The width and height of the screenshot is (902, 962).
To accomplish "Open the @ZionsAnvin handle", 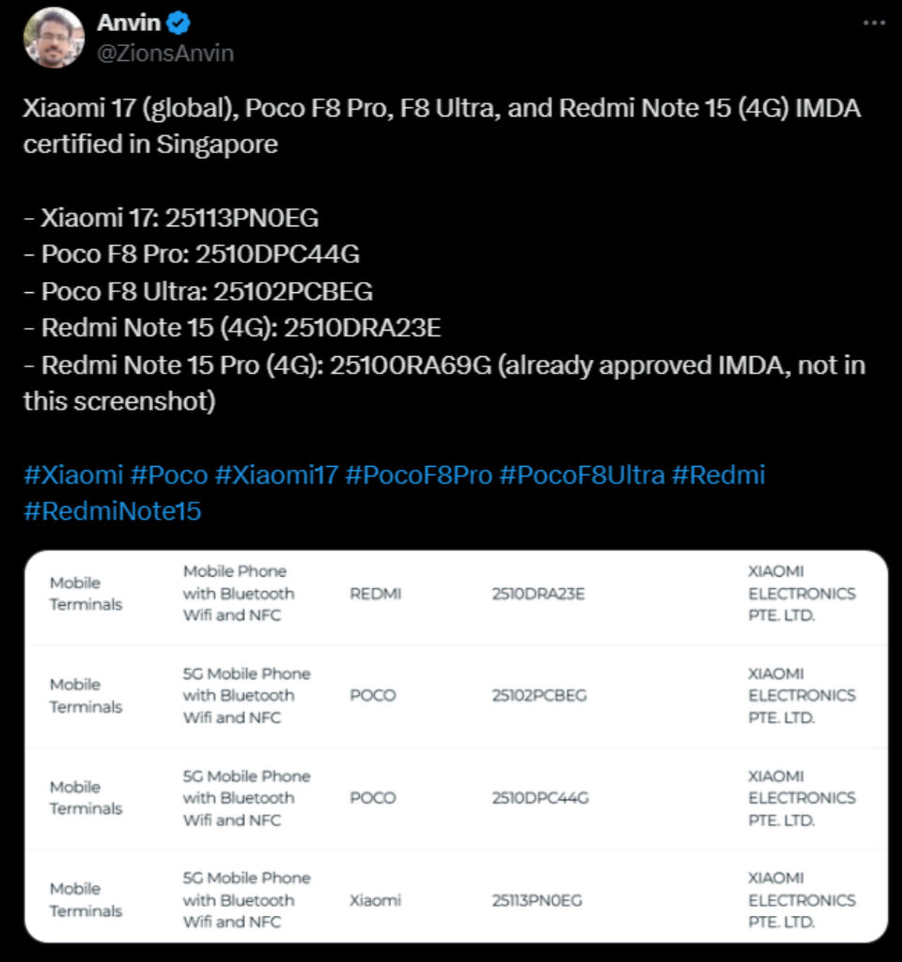I will click(x=165, y=54).
